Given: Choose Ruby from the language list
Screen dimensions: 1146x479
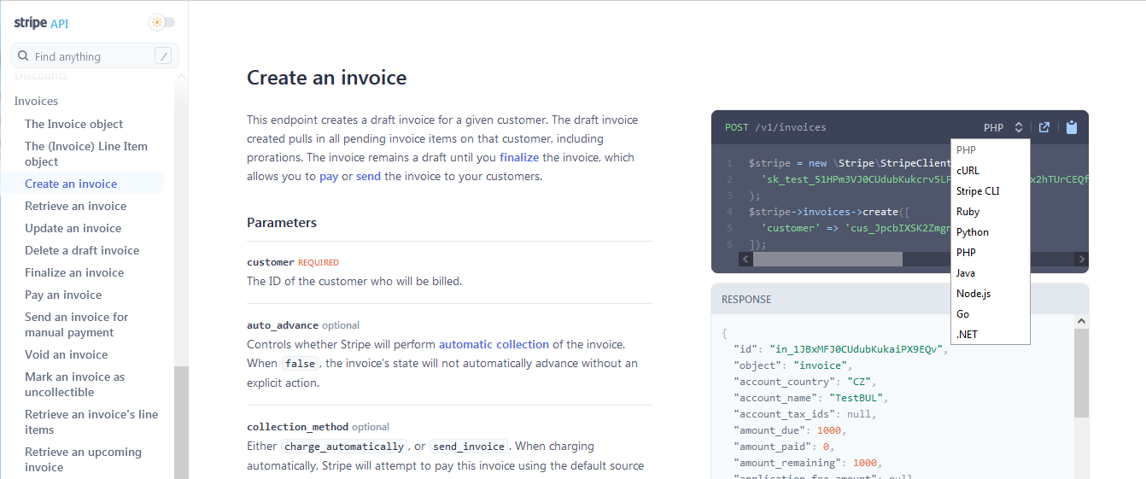Looking at the screenshot, I should pos(991,212).
